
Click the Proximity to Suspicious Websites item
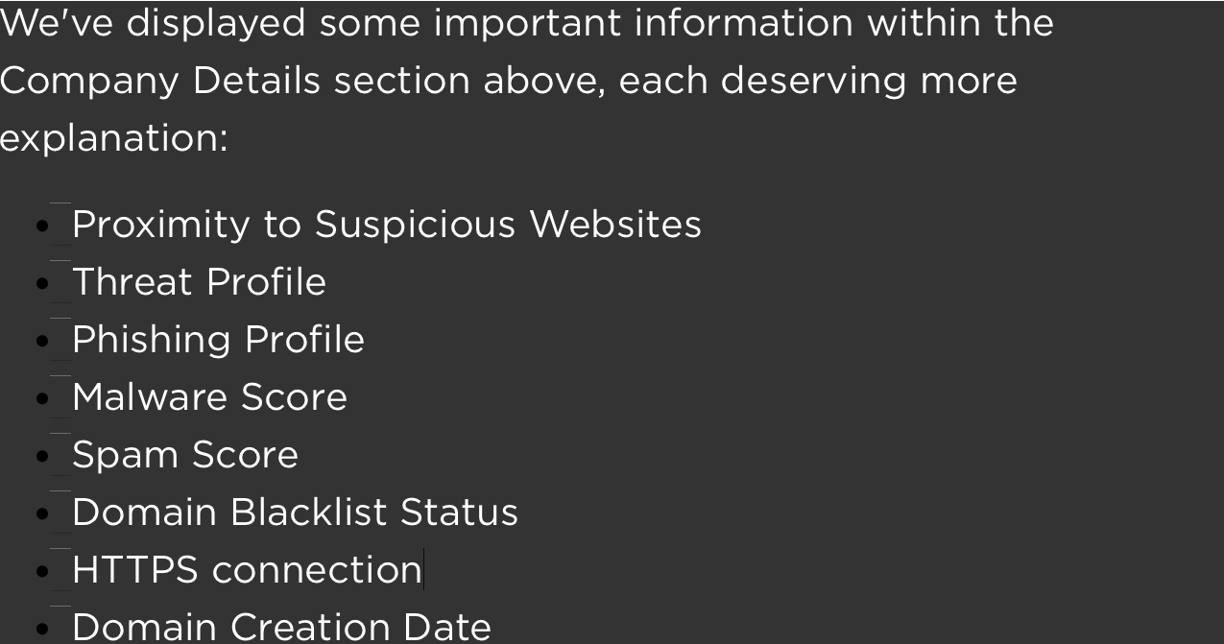[x=387, y=225]
